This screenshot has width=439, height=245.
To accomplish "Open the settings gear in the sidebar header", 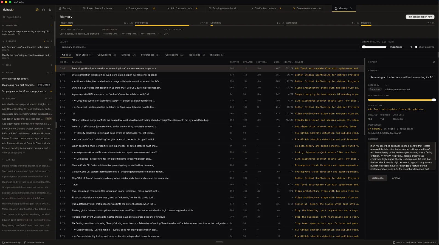I will click(x=50, y=10).
